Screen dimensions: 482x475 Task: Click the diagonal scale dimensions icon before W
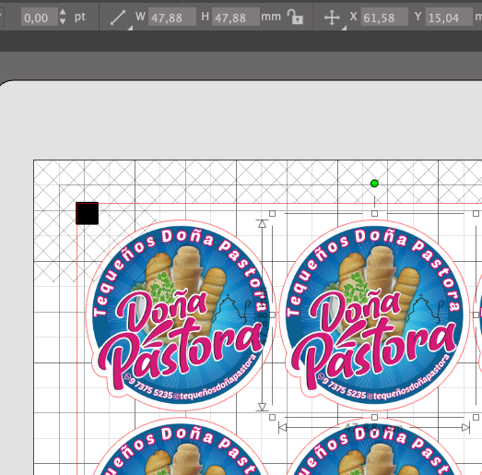coord(118,18)
